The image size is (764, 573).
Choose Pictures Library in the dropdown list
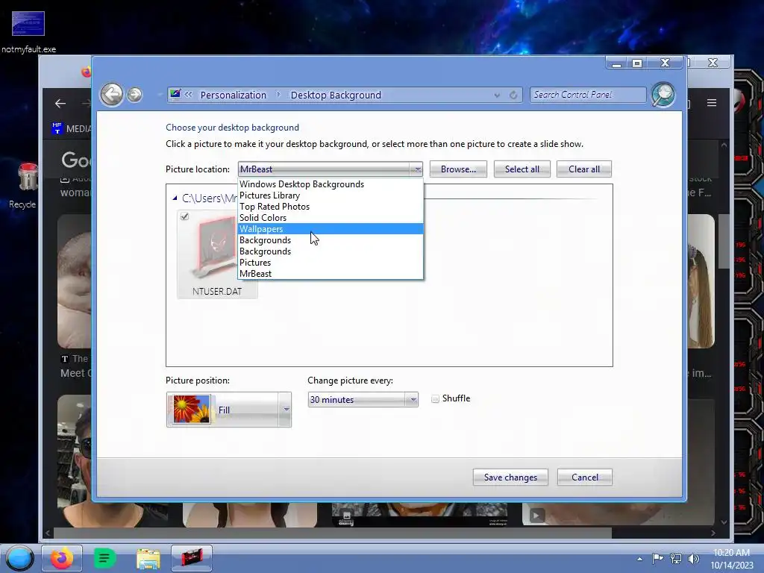point(331,195)
